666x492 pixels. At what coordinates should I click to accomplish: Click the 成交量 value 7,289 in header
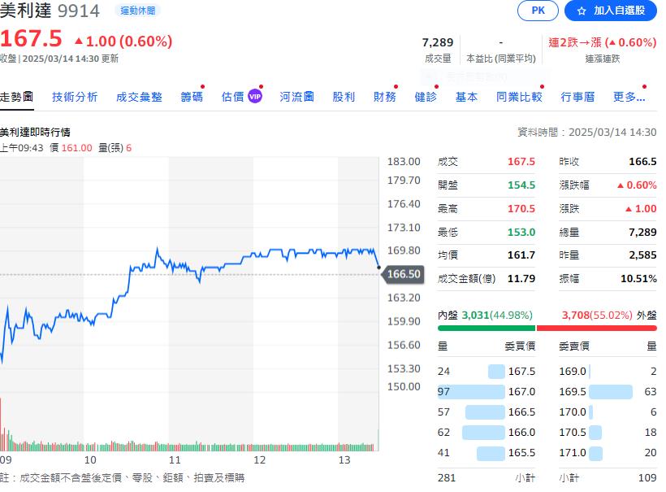[438, 42]
